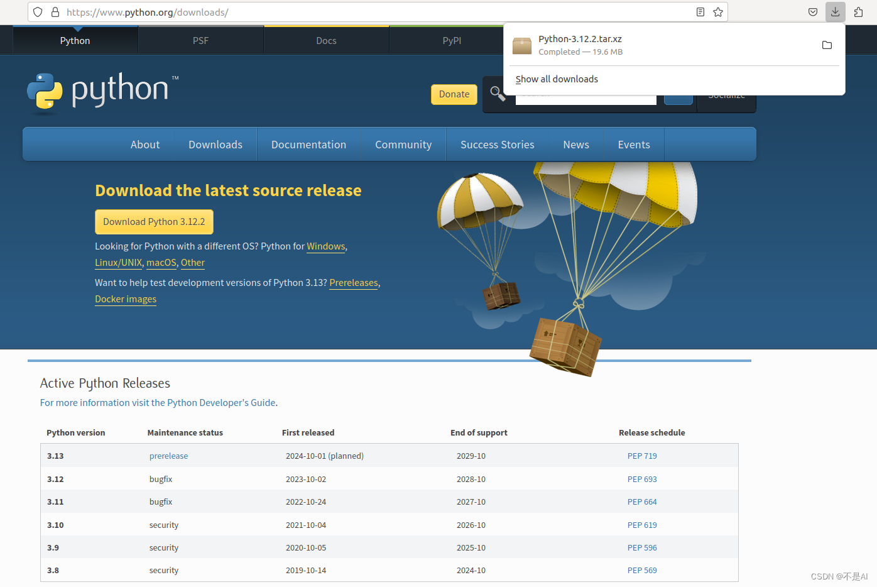Click the python logo at top left
Image resolution: width=877 pixels, height=587 pixels.
tap(103, 92)
